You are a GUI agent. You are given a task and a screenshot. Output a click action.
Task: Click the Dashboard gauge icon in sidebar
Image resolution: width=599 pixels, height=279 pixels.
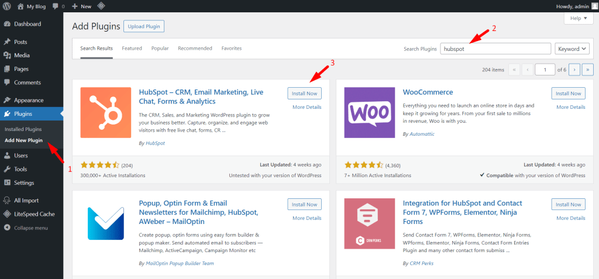tap(7, 24)
